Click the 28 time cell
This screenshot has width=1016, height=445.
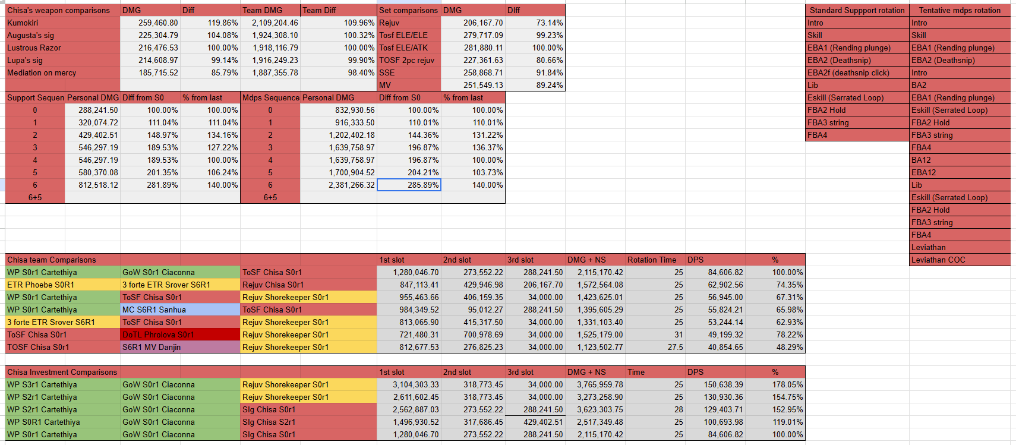(655, 409)
